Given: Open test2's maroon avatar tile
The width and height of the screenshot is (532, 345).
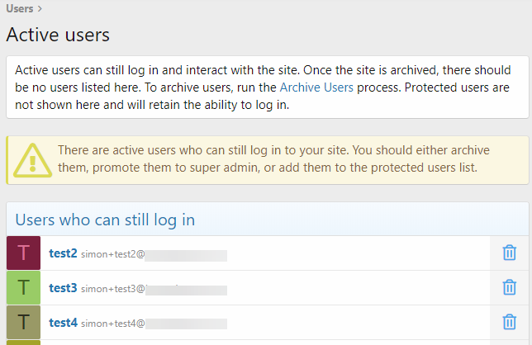Looking at the screenshot, I should [23, 253].
